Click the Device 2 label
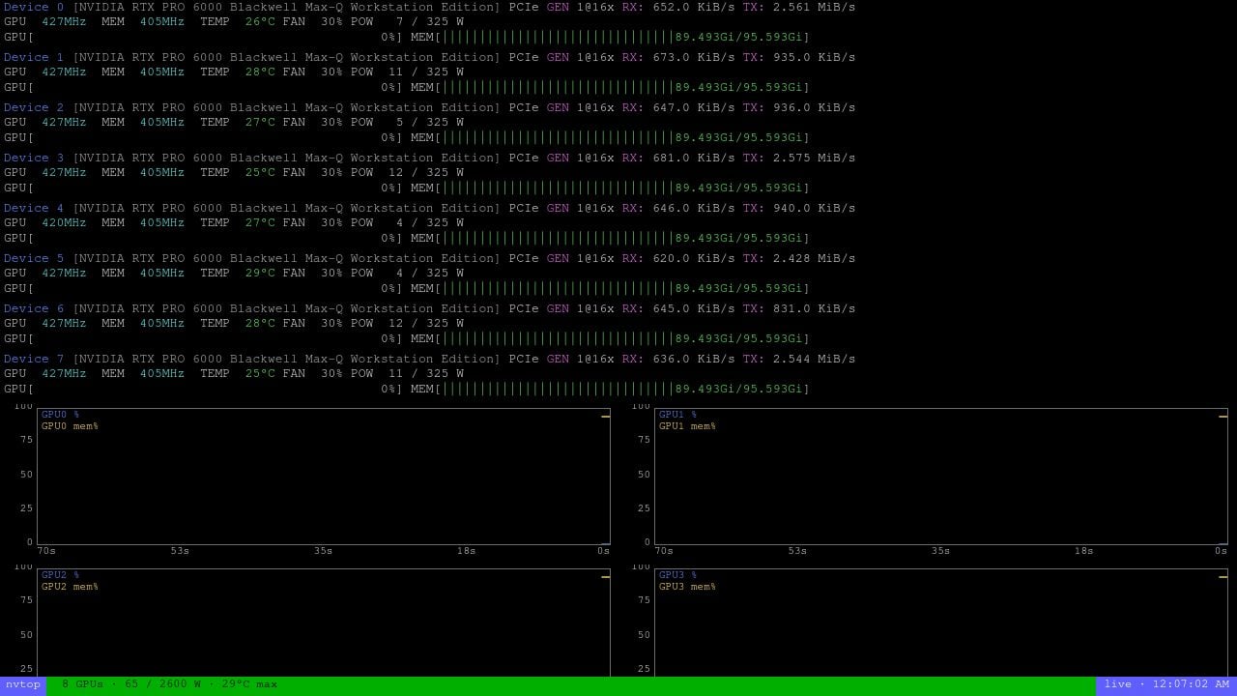The width and height of the screenshot is (1237, 696). click(34, 107)
